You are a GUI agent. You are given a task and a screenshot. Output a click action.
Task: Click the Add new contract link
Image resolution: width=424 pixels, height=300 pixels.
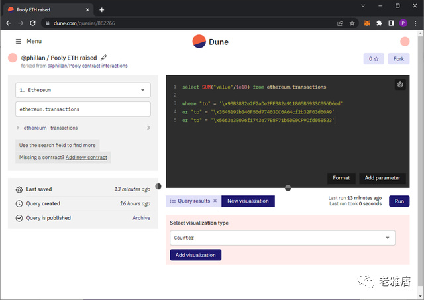click(86, 157)
